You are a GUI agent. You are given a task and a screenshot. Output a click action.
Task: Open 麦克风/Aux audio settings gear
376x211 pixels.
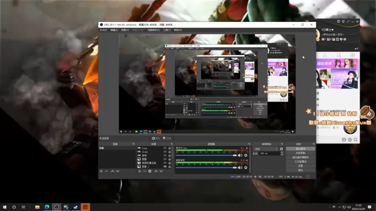[246, 156]
